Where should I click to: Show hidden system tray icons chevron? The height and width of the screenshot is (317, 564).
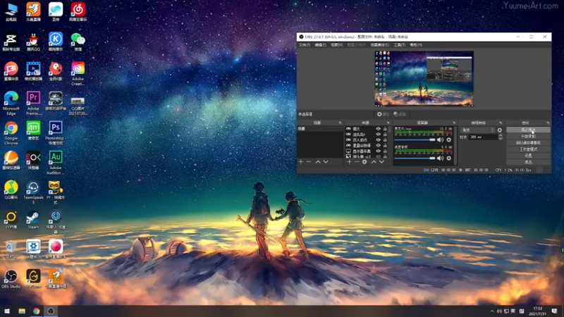point(491,311)
